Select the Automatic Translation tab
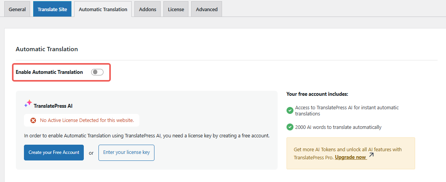The image size is (446, 182). tap(103, 9)
